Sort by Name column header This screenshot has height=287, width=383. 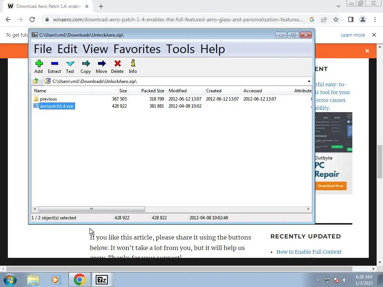click(x=61, y=90)
